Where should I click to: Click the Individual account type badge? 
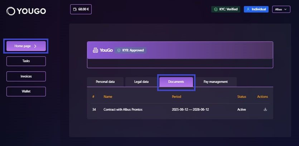click(256, 9)
